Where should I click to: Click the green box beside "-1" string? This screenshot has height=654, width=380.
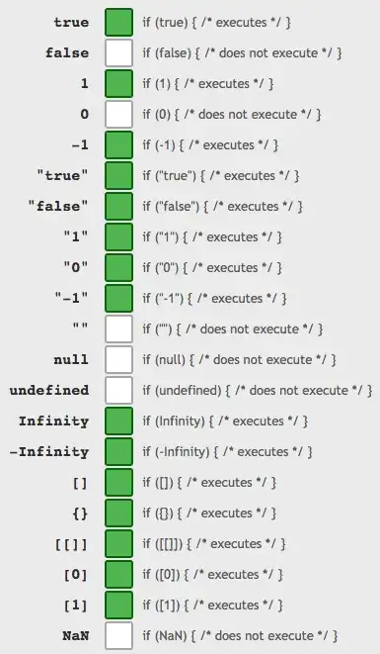click(119, 298)
